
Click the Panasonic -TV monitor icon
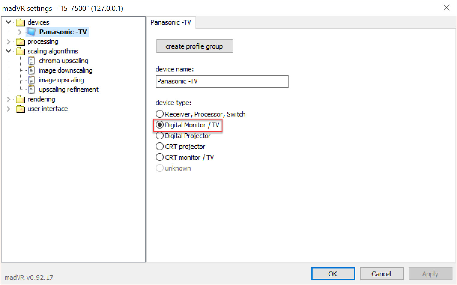coord(32,32)
